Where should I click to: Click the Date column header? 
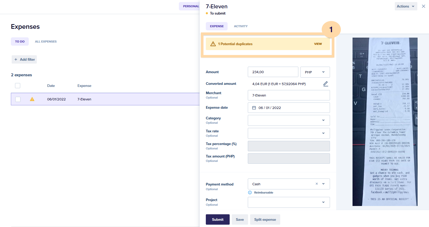51,86
